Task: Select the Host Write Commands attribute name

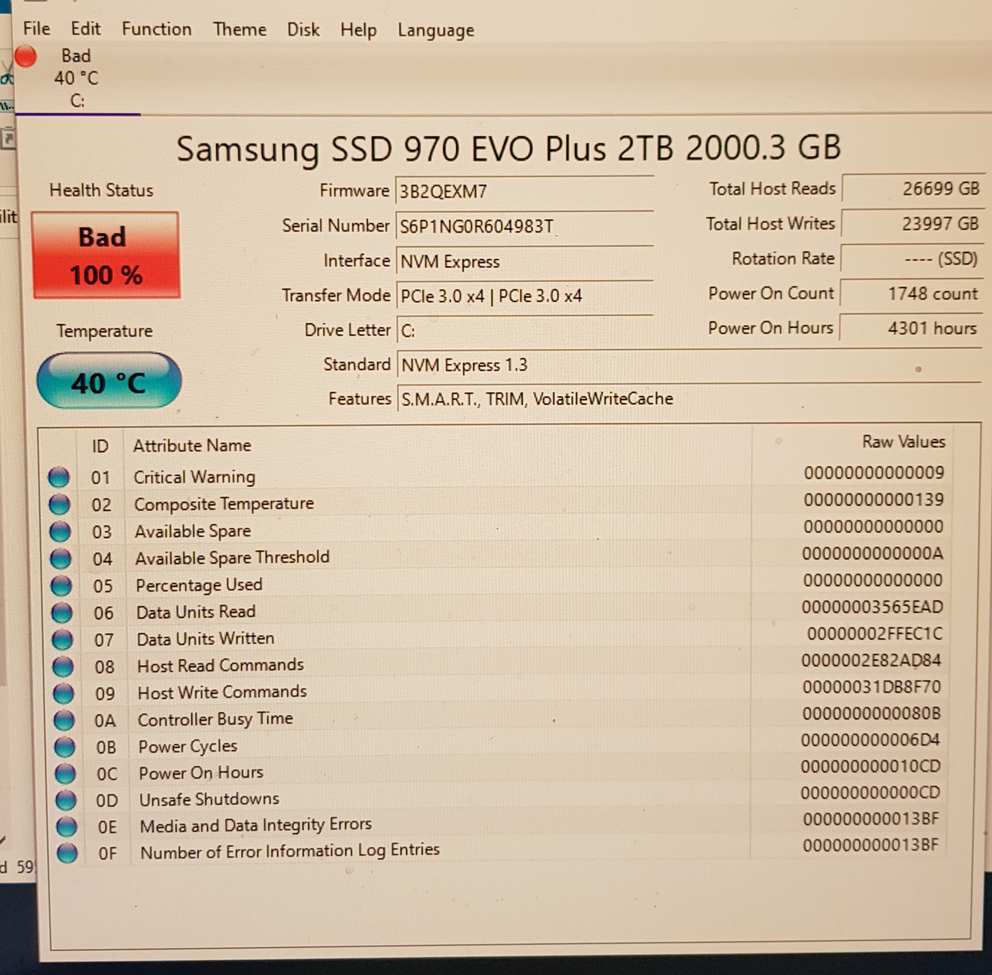Action: 222,693
